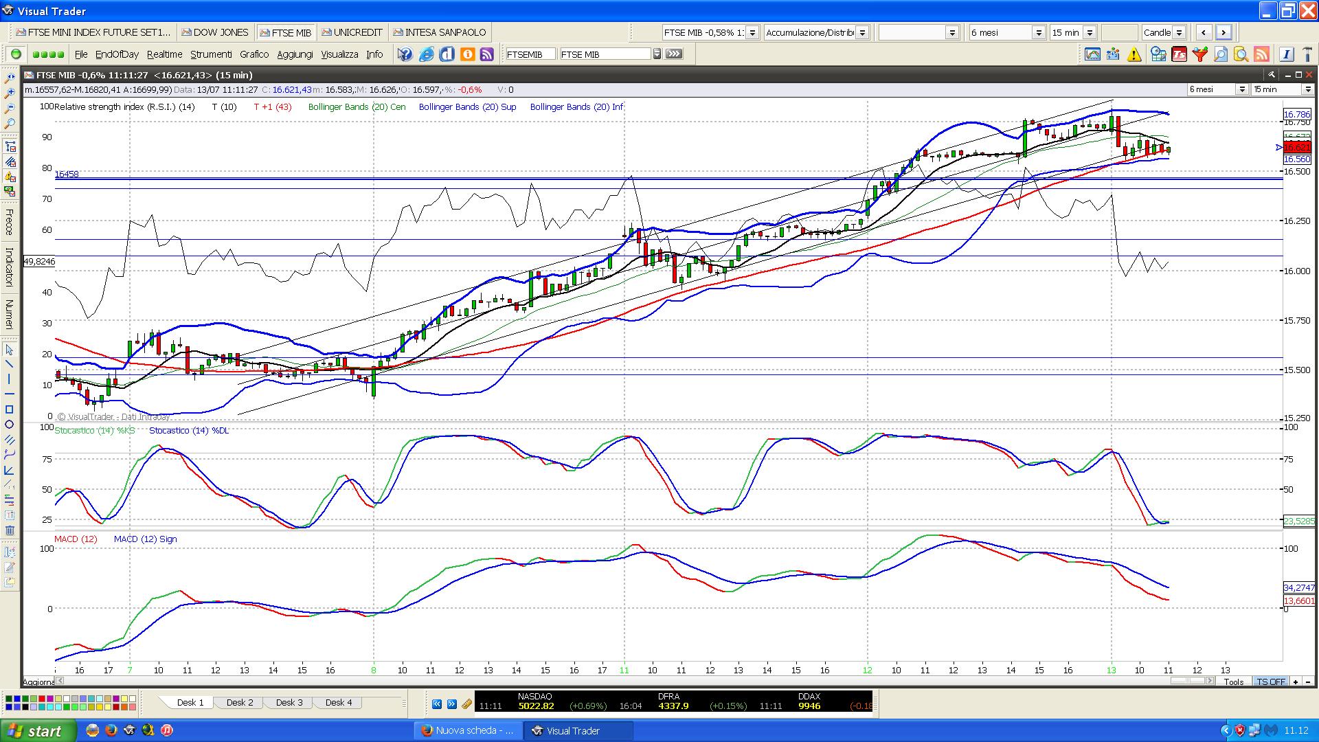1319x742 pixels.
Task: Select the parallel lines channel tool
Action: (x=10, y=440)
